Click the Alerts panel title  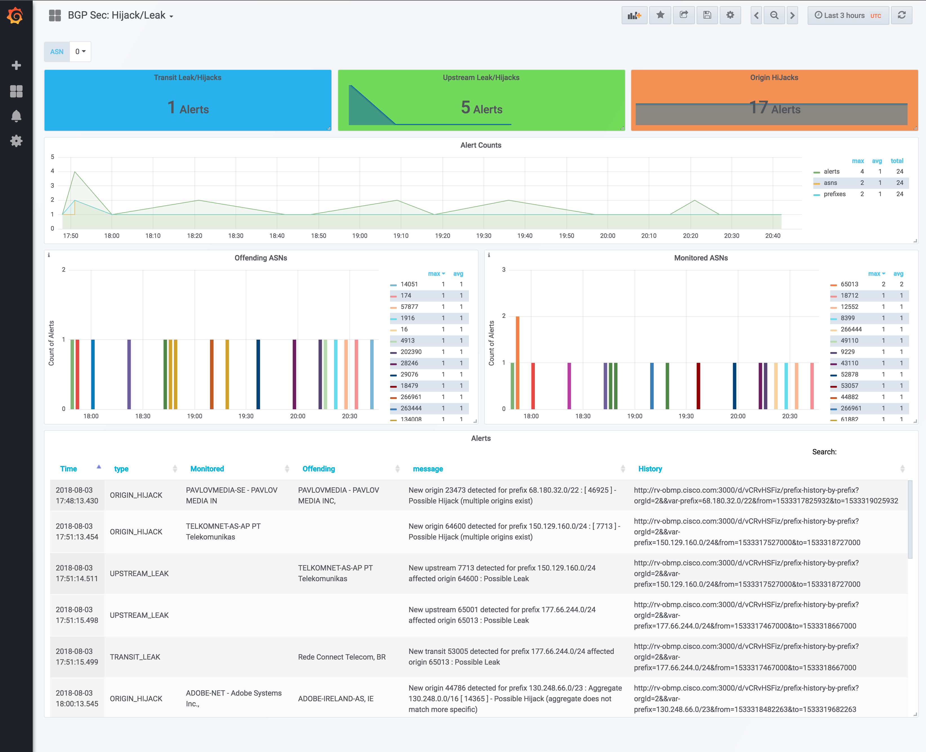tap(481, 438)
